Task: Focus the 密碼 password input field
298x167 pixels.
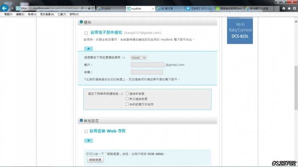Action: click(x=147, y=72)
